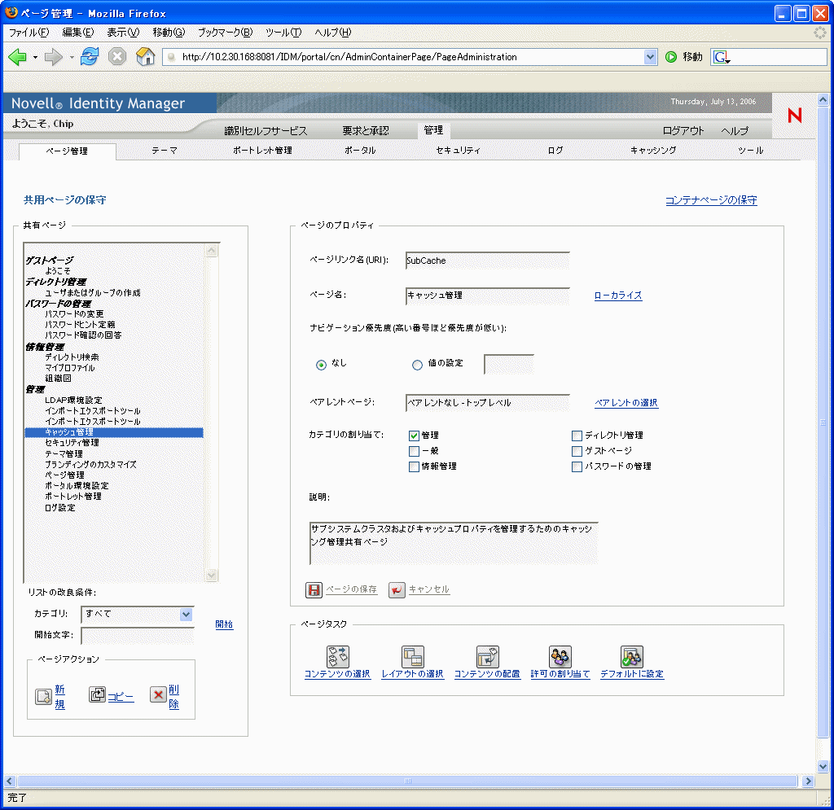
Task: Click the コピー copy page icon
Action: pyautogui.click(x=98, y=695)
